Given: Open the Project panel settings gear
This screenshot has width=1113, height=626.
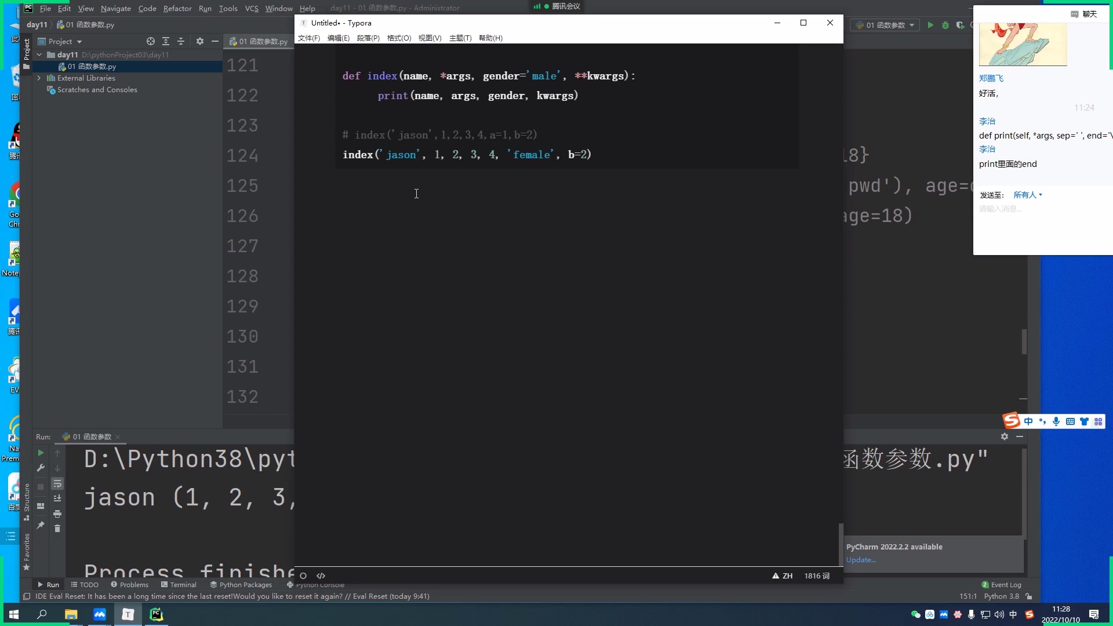Looking at the screenshot, I should (200, 41).
